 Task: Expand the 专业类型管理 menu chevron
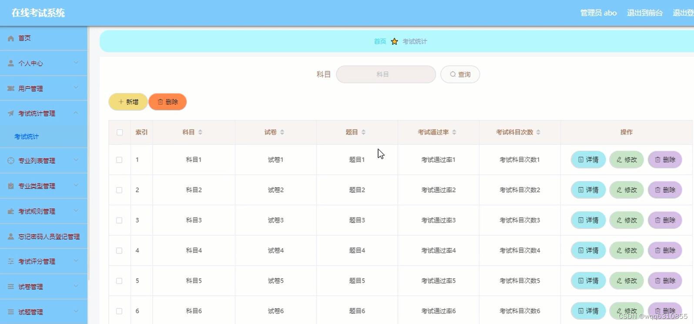[76, 185]
